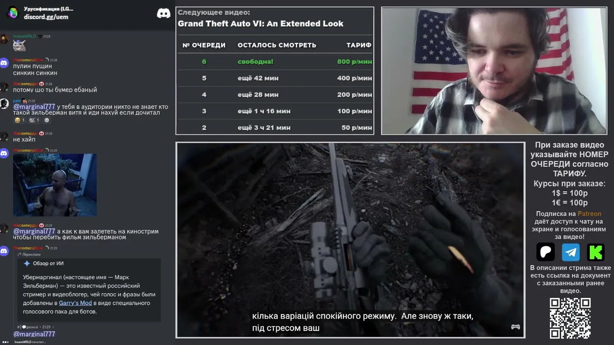Click the "Grand Theft Auto VI: An Extended Look" title
Image resolution: width=614 pixels, height=345 pixels.
[260, 23]
